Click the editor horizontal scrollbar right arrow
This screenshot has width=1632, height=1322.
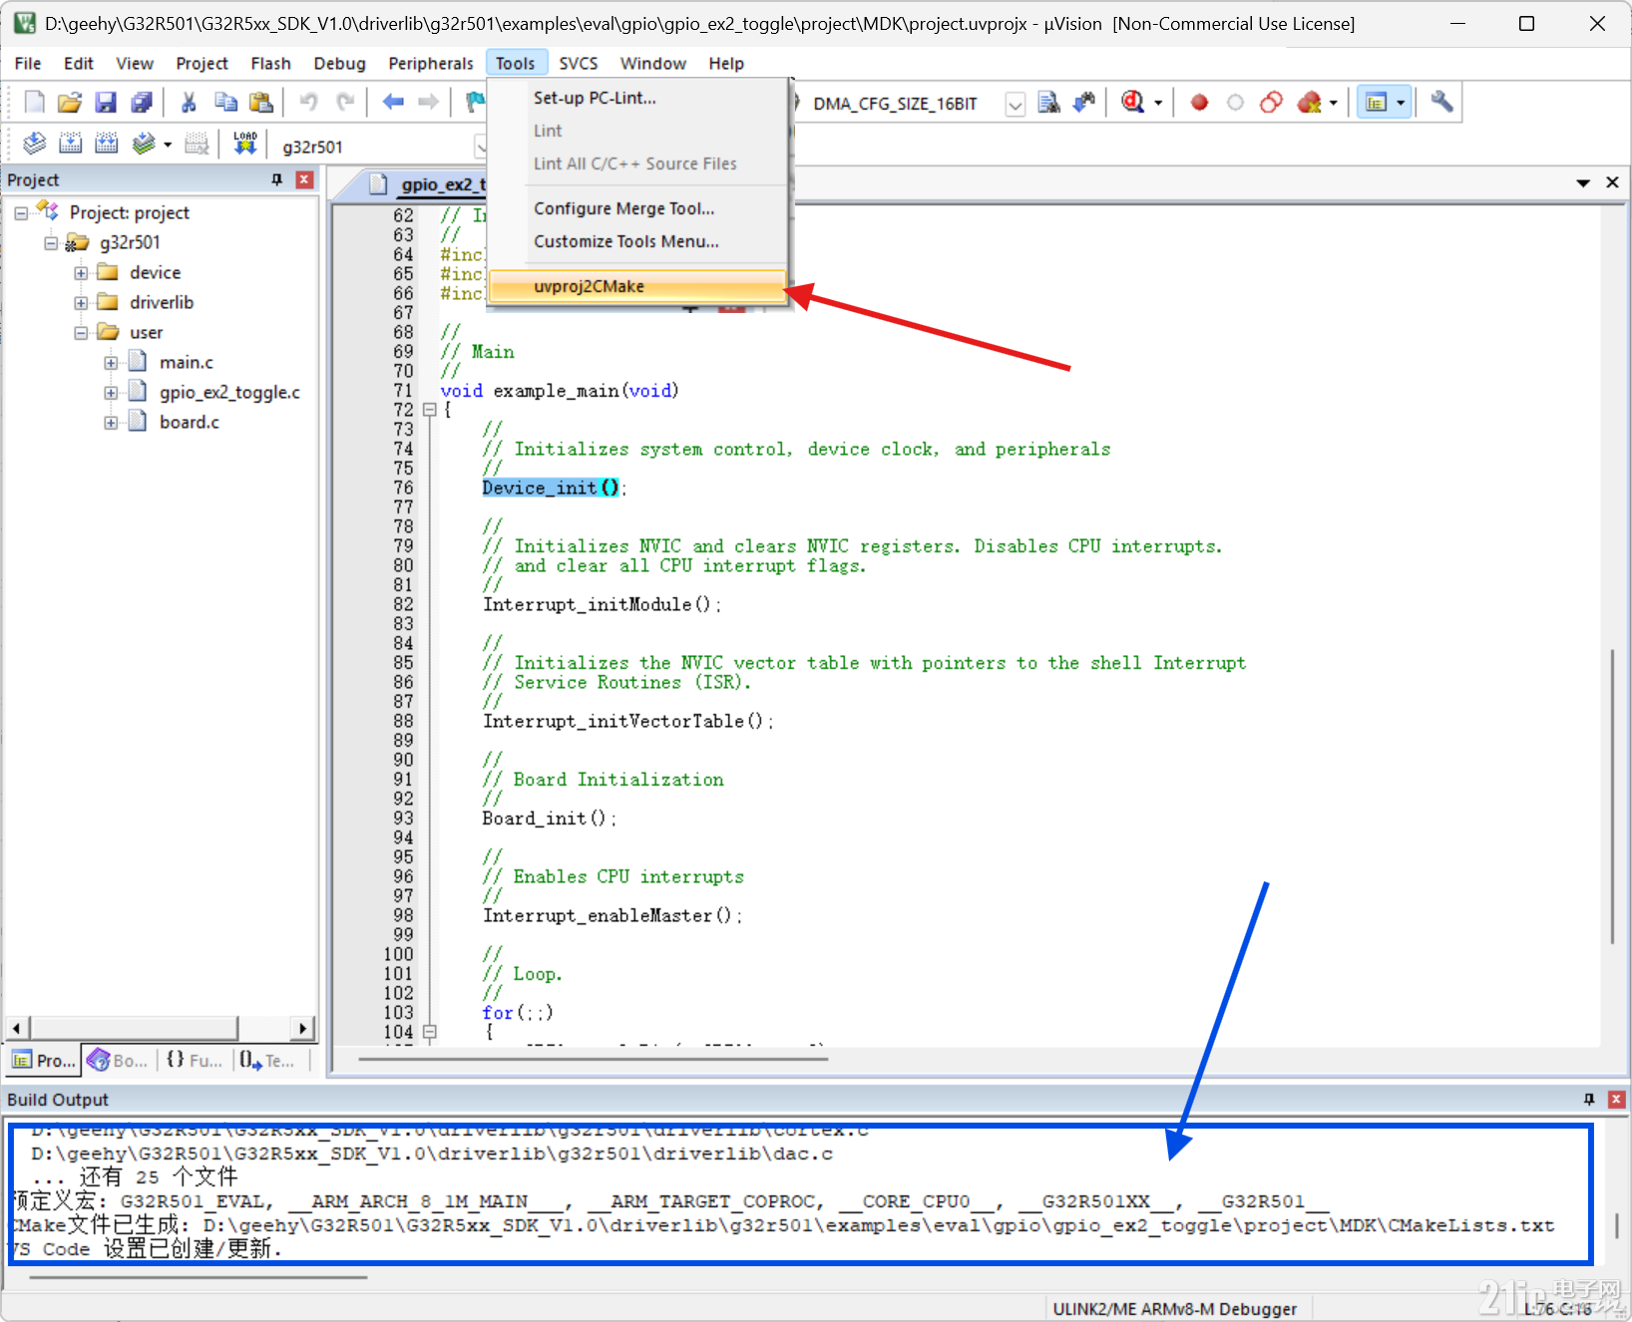pos(304,1028)
